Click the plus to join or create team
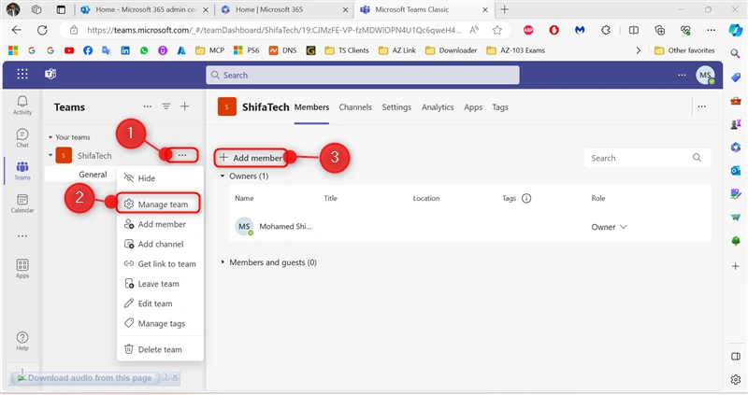Image resolution: width=748 pixels, height=395 pixels. (184, 106)
